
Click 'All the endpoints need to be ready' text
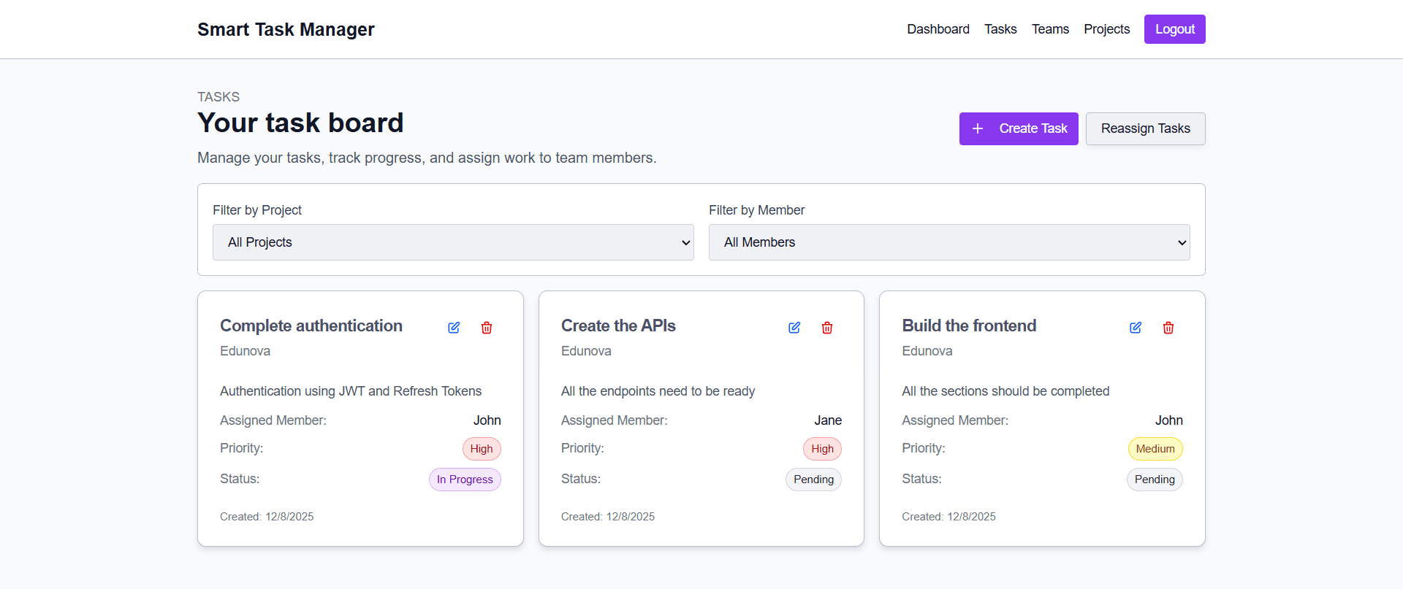(658, 391)
